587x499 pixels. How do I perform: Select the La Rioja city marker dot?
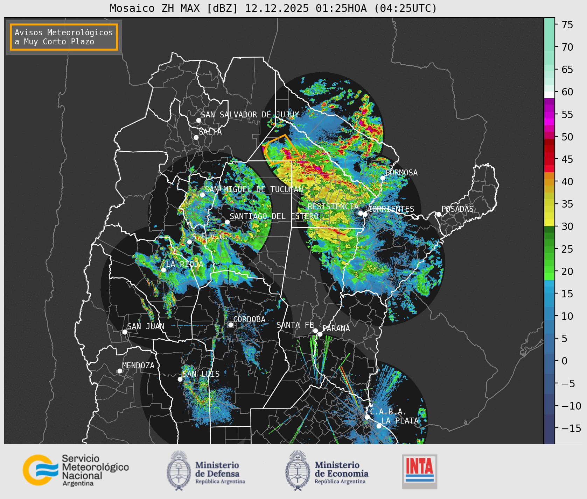[x=163, y=270]
